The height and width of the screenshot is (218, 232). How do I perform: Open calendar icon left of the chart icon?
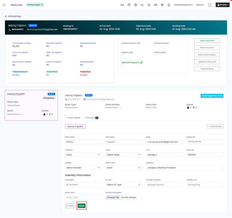pos(135,5)
